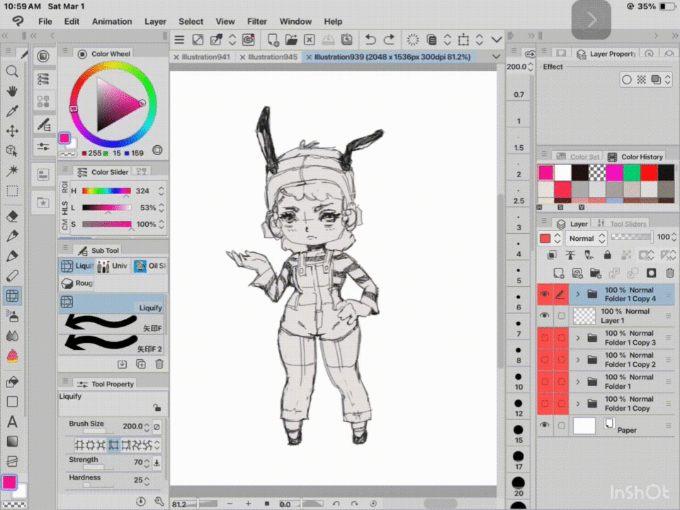Image resolution: width=680 pixels, height=510 pixels.
Task: Select the Eyedropper tool
Action: (x=12, y=111)
